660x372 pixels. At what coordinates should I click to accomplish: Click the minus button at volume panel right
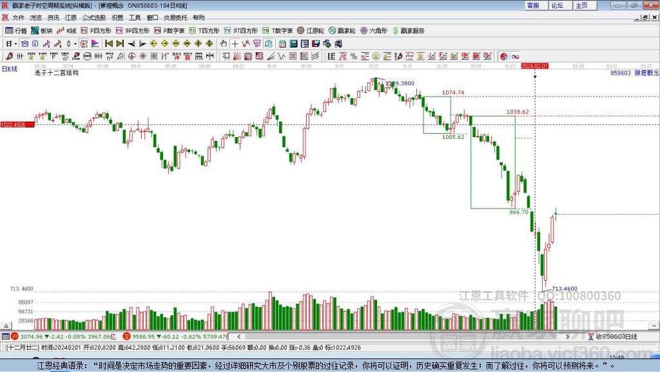coord(654,326)
